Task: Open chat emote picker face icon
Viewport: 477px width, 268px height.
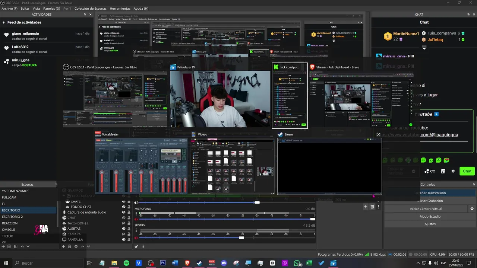Action: (414, 171)
